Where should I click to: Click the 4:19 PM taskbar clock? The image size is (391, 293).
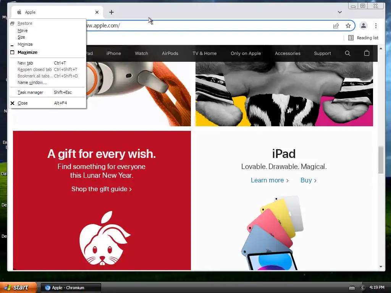pyautogui.click(x=377, y=287)
